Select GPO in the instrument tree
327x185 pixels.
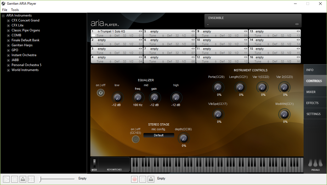(15, 50)
